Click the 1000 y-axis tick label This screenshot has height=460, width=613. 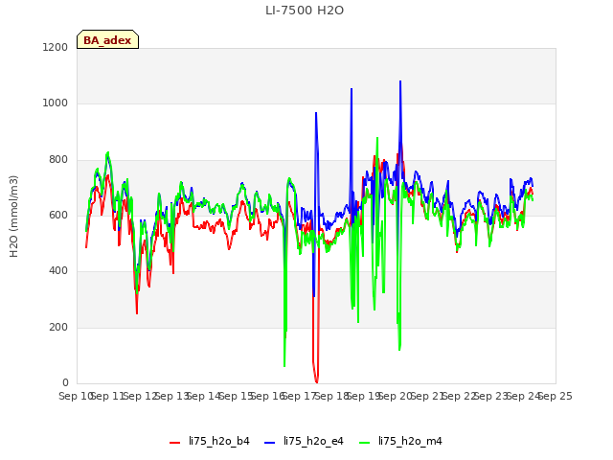(x=56, y=103)
